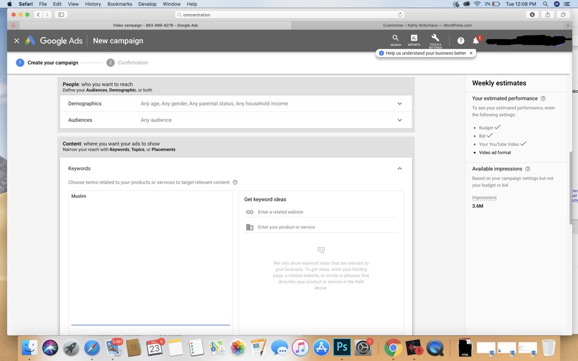Click 'Enter your product or service' field
This screenshot has width=578, height=361.
pos(321,227)
